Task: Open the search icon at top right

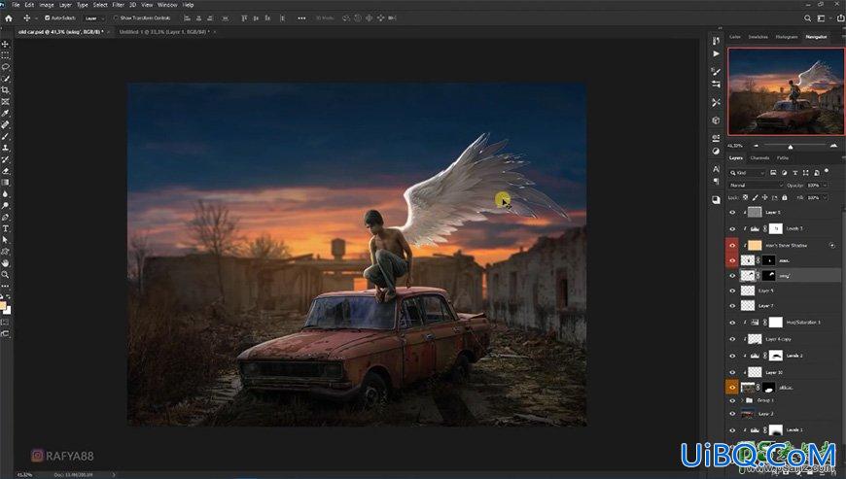Action: (x=808, y=17)
